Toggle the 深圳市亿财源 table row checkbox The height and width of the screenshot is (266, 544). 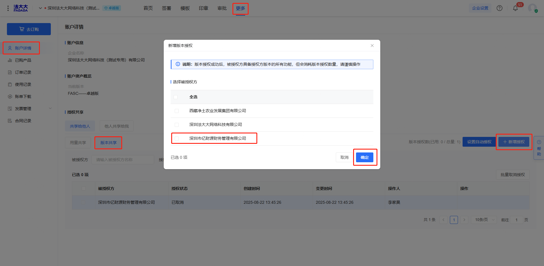click(x=84, y=202)
